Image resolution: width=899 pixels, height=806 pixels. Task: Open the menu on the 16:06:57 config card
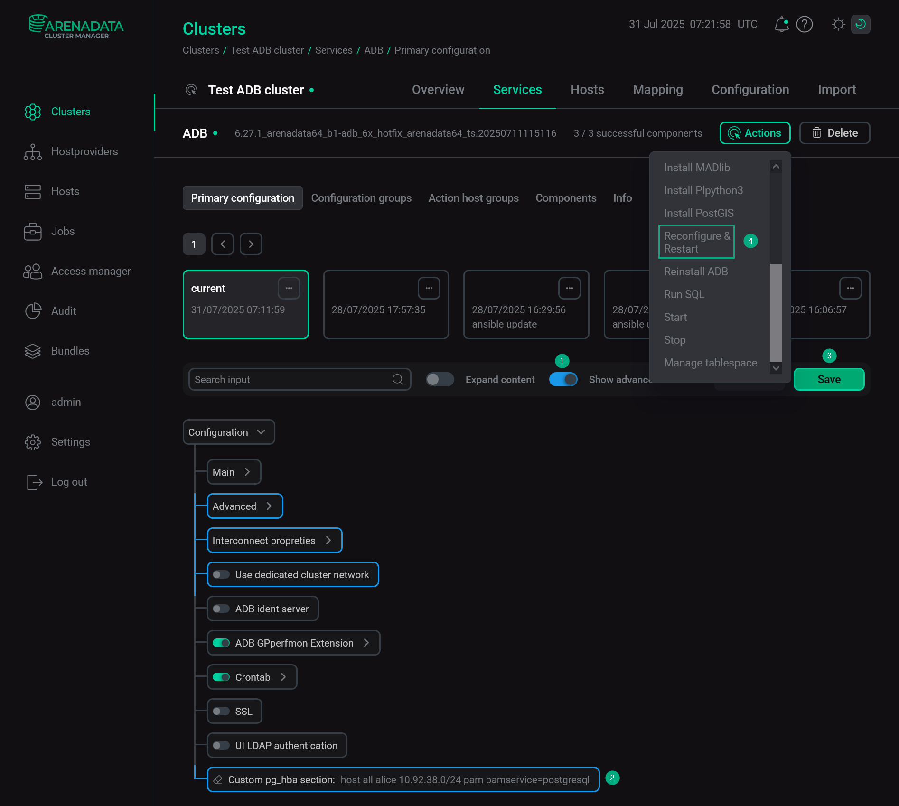pos(851,288)
